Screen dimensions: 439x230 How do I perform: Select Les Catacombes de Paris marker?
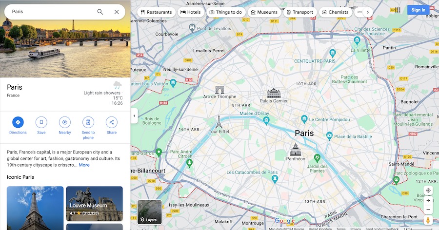coord(275,179)
